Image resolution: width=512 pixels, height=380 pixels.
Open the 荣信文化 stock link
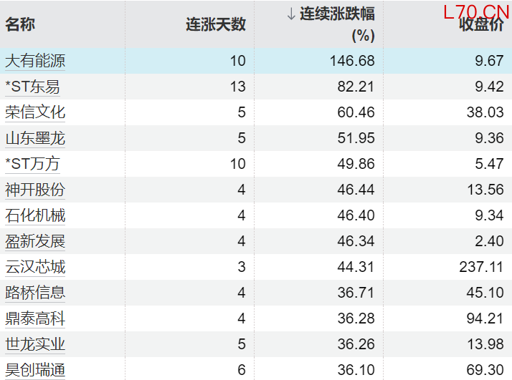(x=35, y=112)
